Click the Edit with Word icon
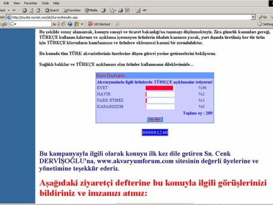Viewport: 273px width, 205px height. 127,10
